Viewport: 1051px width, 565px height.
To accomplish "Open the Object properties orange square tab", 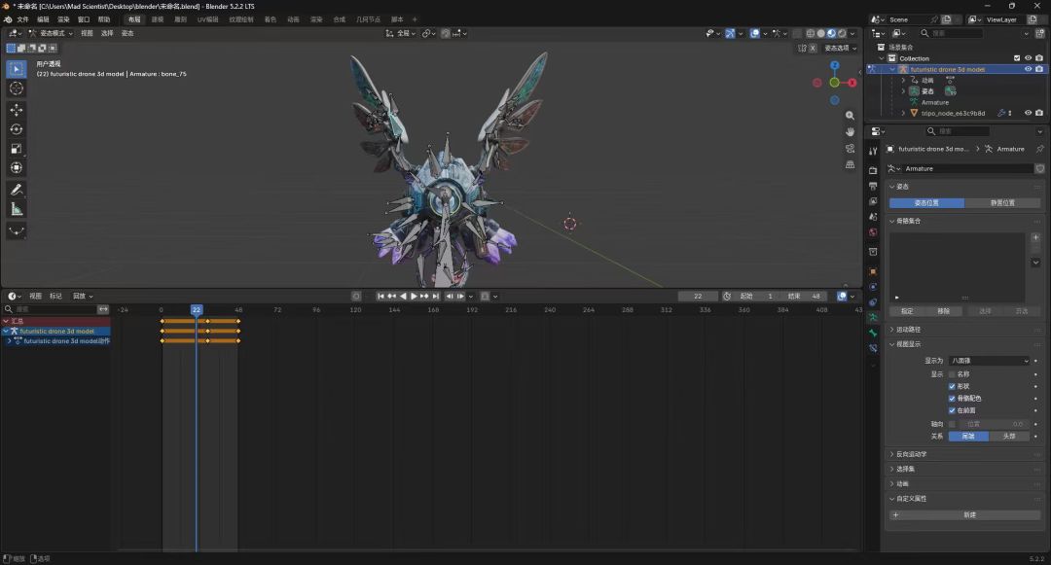I will pos(873,271).
